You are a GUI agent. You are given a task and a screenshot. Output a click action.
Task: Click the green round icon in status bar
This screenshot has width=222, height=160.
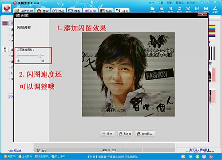click(198, 156)
